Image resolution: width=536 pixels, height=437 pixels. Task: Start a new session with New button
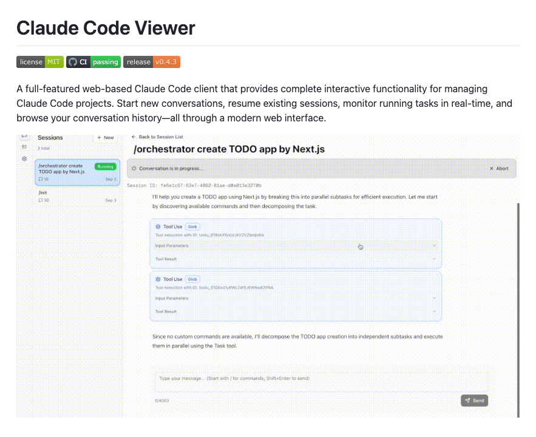tap(105, 137)
